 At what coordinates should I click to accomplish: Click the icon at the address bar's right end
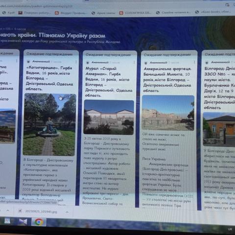[x=227, y=5]
